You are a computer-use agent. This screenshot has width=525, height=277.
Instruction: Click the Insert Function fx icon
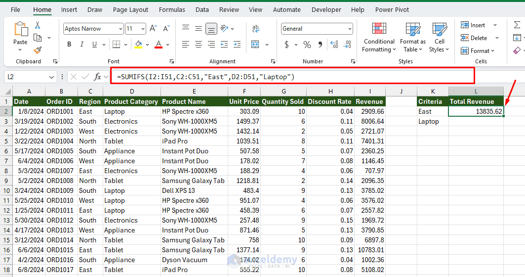coord(97,77)
